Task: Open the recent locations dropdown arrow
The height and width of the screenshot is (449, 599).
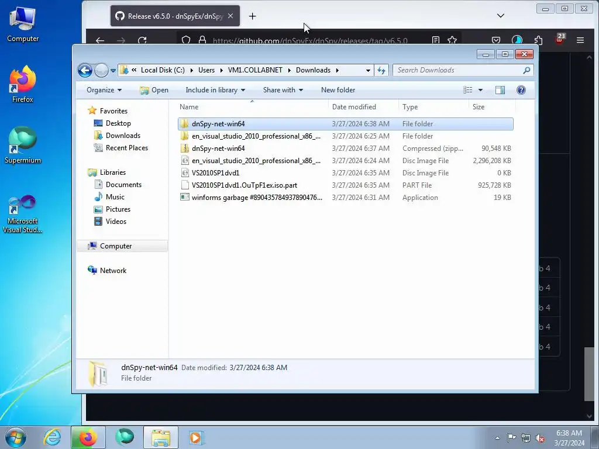Action: tap(113, 71)
